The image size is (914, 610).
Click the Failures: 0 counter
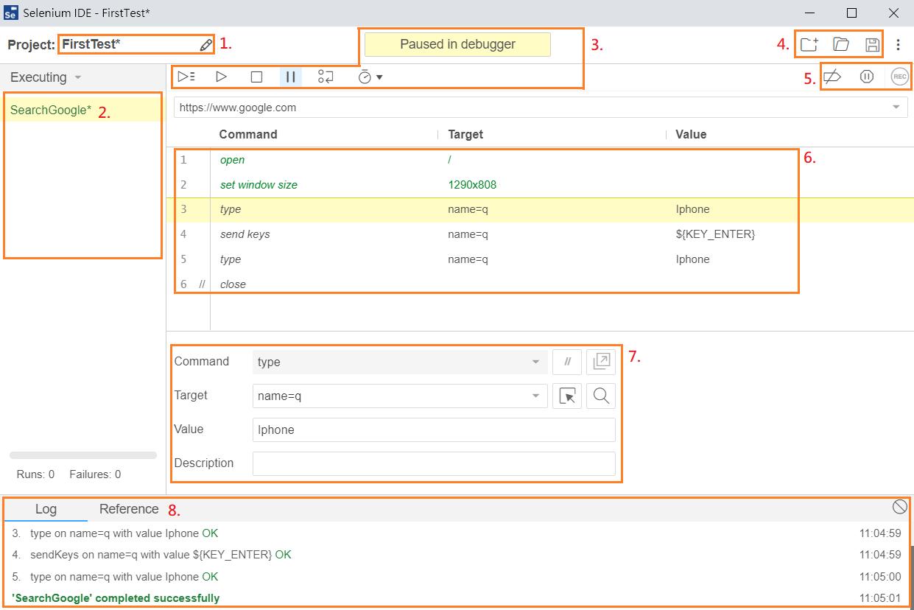coord(95,474)
